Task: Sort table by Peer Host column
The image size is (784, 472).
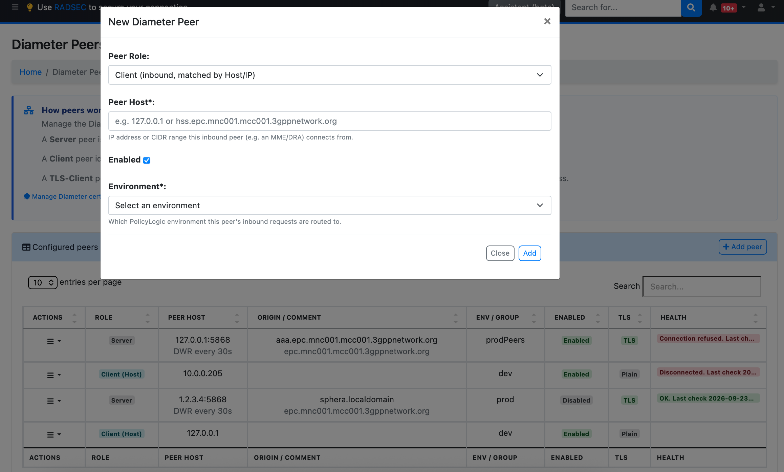Action: (203, 318)
